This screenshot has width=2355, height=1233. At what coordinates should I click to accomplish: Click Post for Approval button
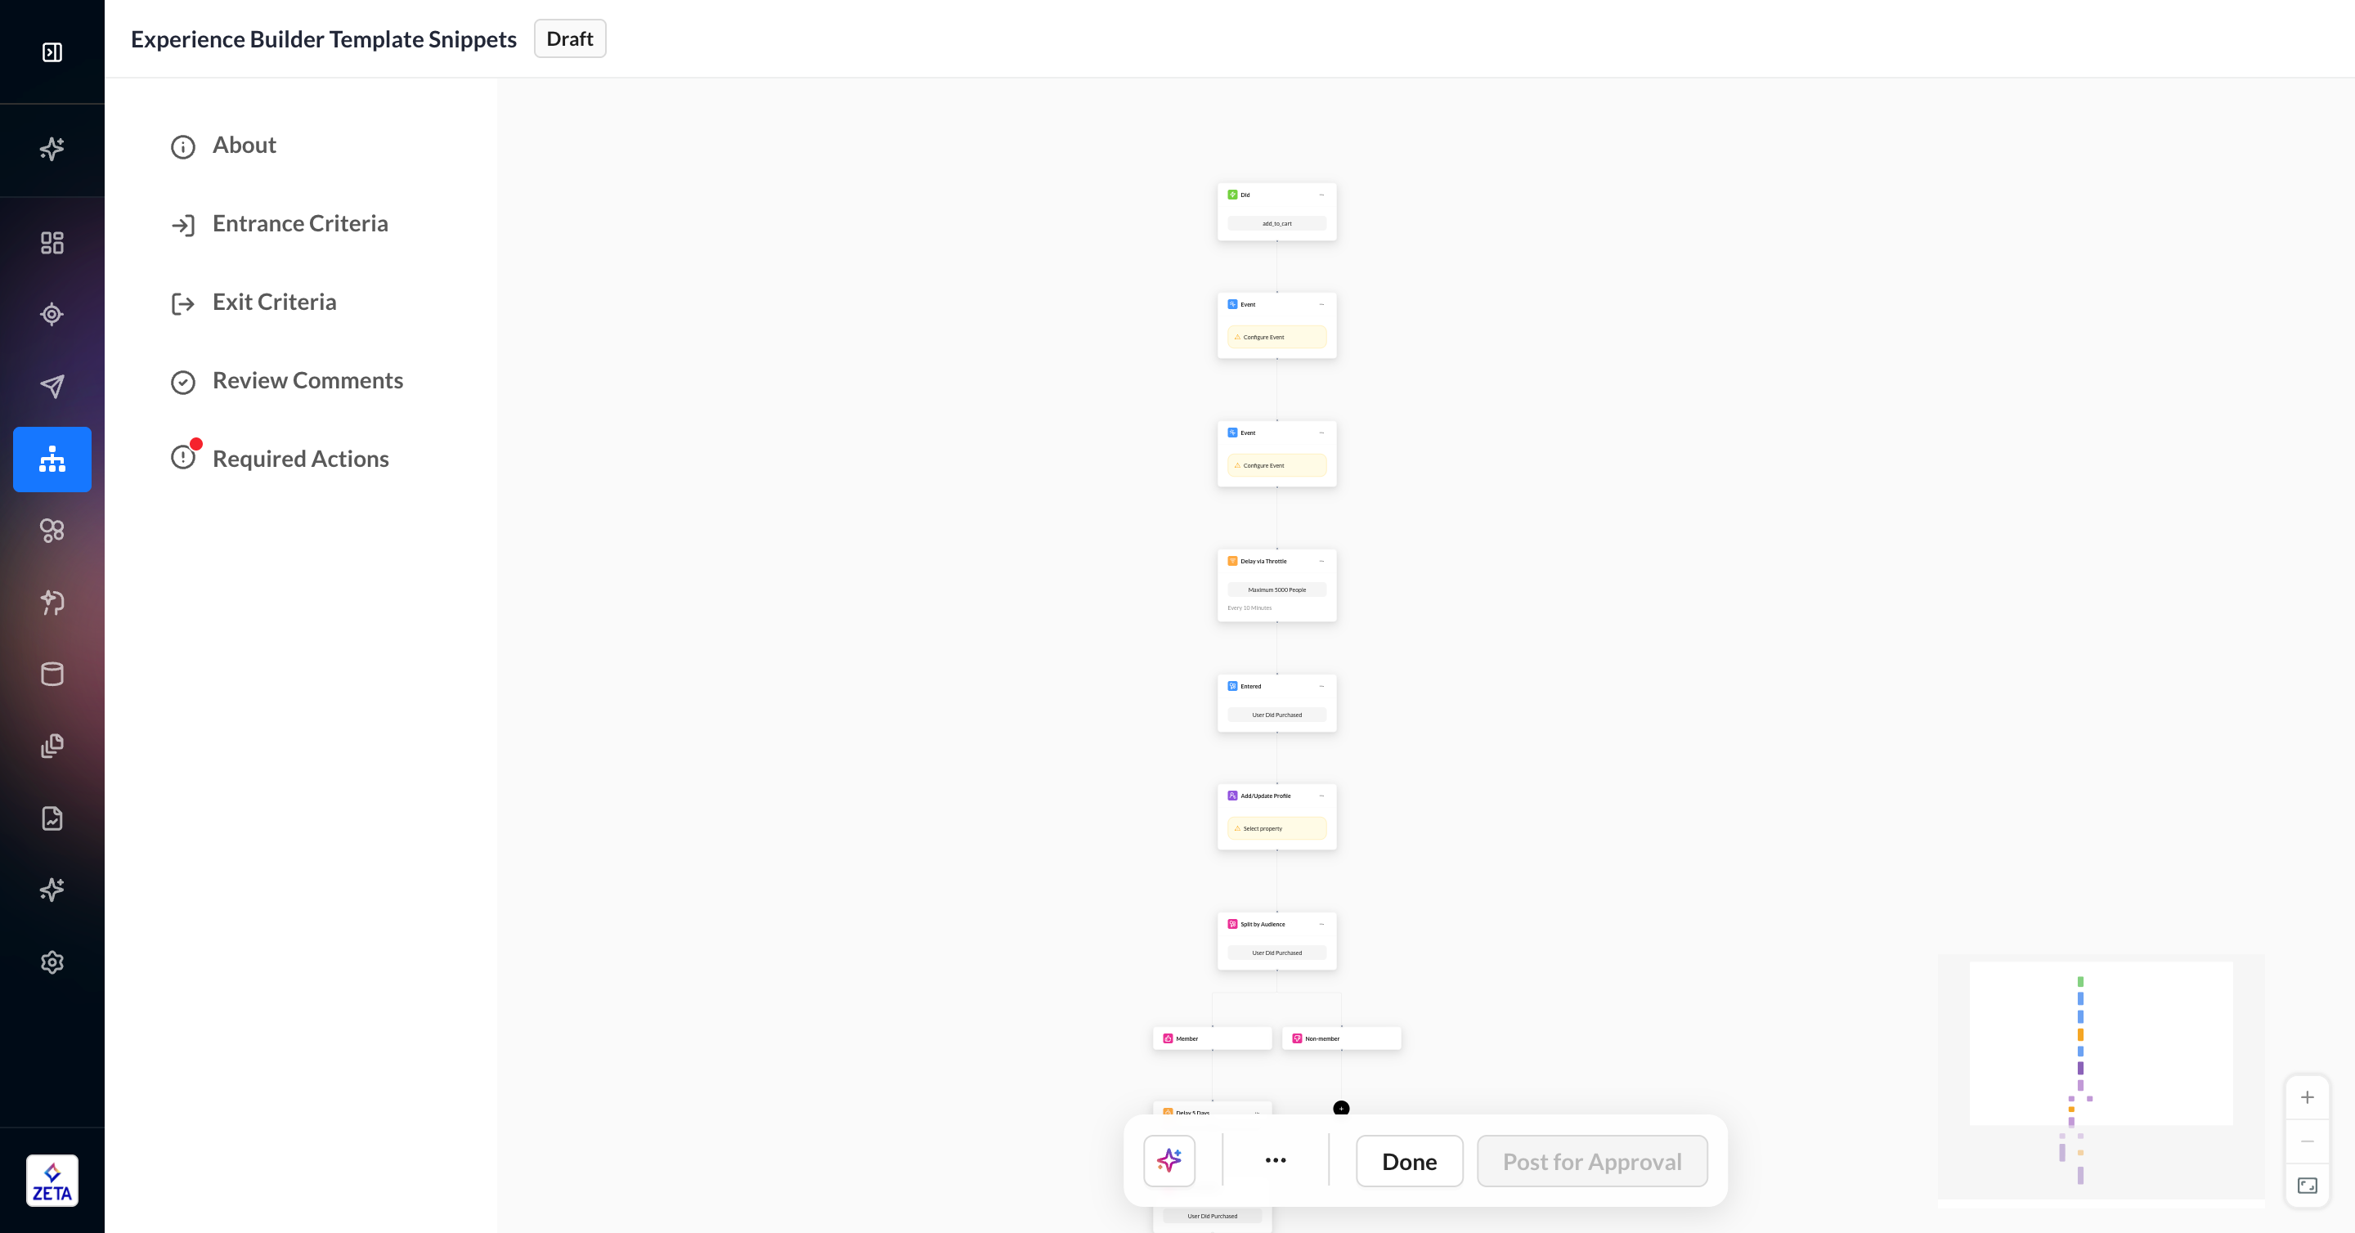(1591, 1161)
